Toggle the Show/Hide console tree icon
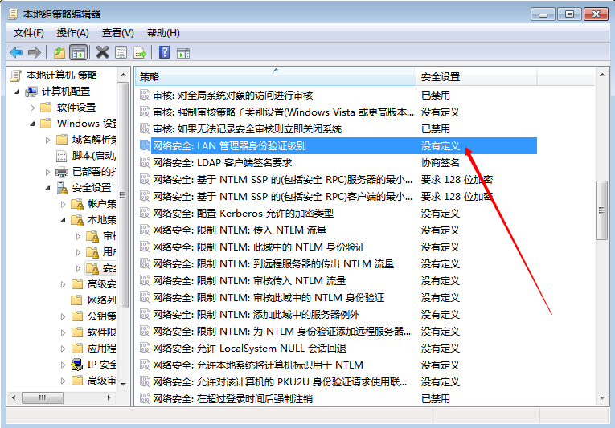 click(x=79, y=52)
